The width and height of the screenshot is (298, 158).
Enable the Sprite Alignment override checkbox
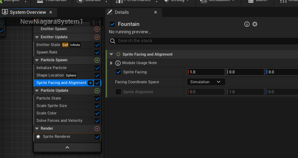click(118, 92)
